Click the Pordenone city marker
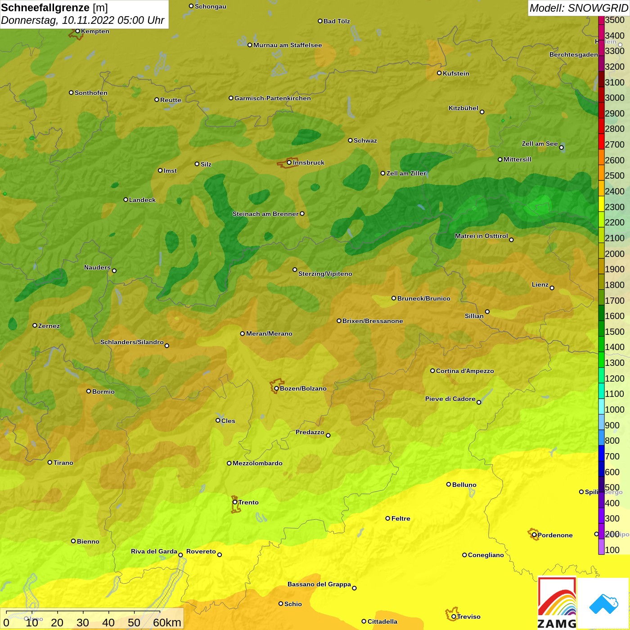Image resolution: width=630 pixels, height=630 pixels. (x=534, y=535)
